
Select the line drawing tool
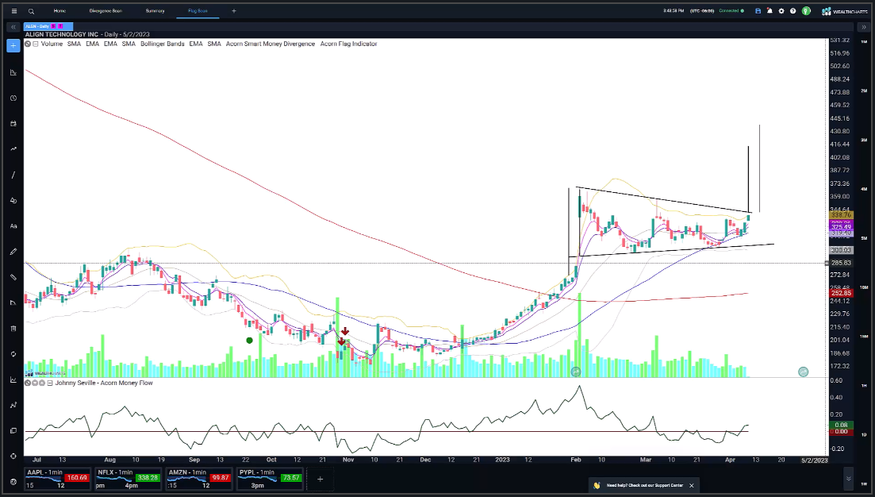point(13,175)
